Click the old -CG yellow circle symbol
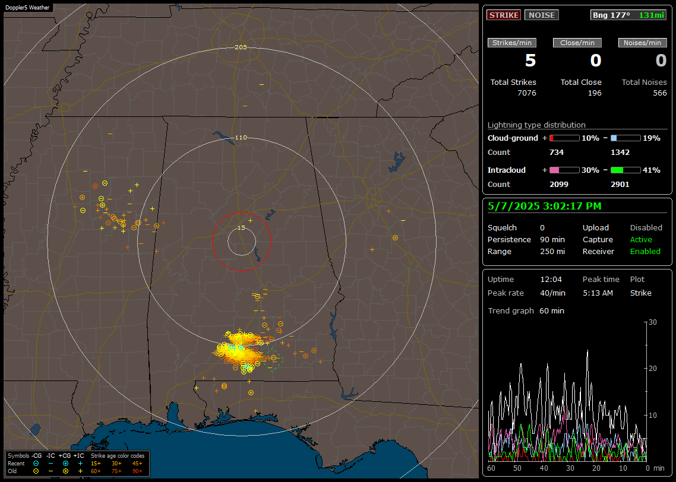 [x=36, y=471]
